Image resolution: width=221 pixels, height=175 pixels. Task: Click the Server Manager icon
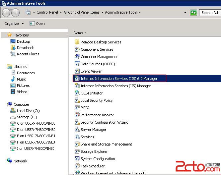pos(77,130)
